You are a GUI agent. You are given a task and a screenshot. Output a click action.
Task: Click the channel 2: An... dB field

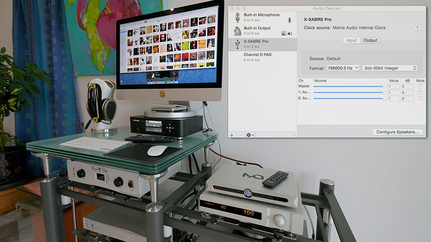coord(407,98)
